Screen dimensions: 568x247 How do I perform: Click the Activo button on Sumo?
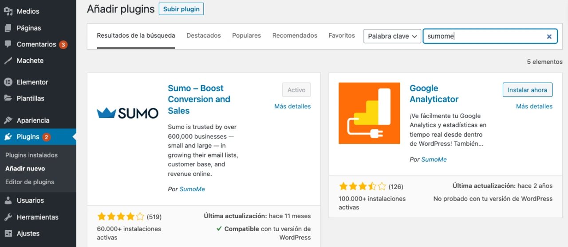(296, 90)
